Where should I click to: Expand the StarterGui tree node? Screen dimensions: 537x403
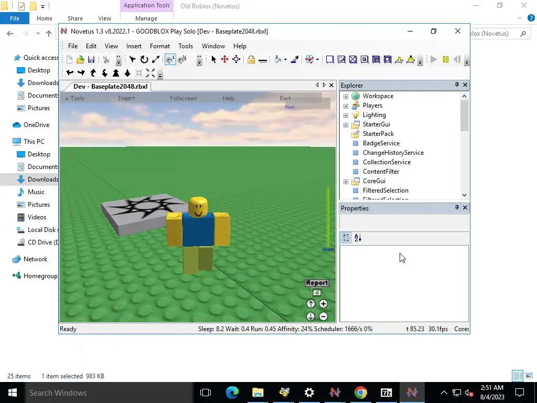pos(346,125)
